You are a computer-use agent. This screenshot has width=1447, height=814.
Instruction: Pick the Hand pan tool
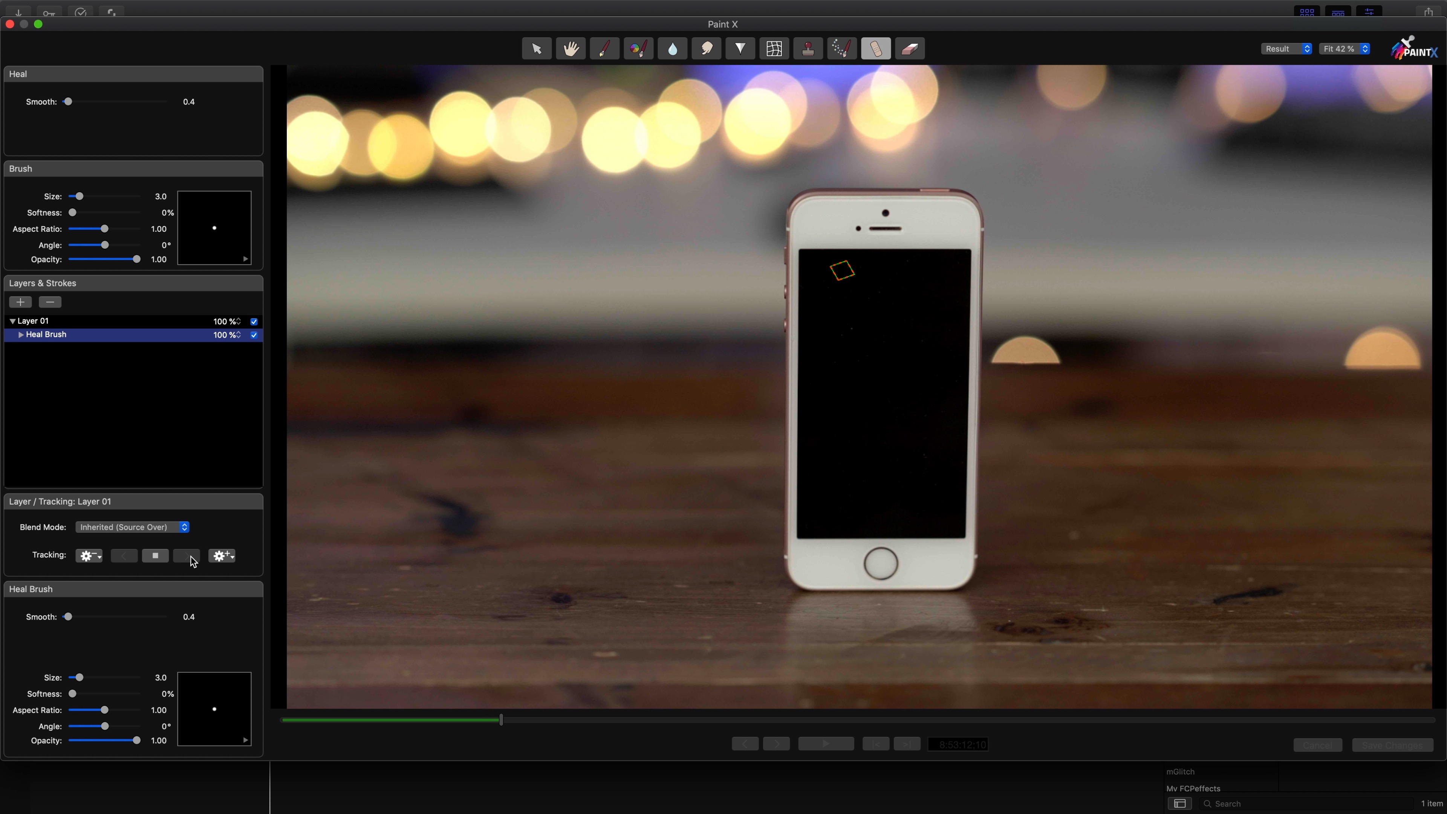(571, 49)
